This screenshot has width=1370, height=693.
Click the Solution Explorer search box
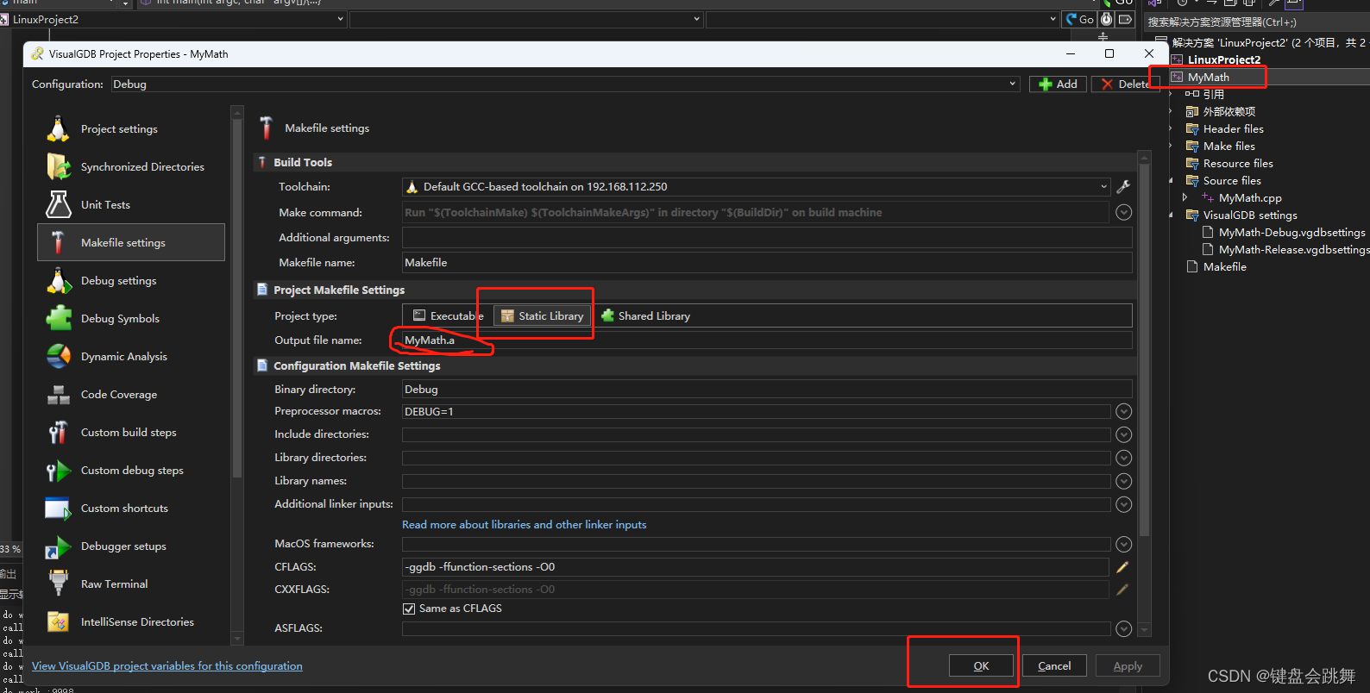(1256, 22)
